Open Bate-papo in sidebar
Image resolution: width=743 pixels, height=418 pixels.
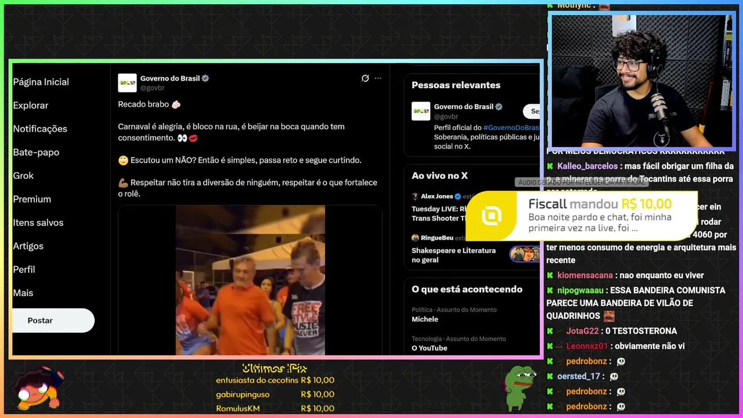[36, 152]
